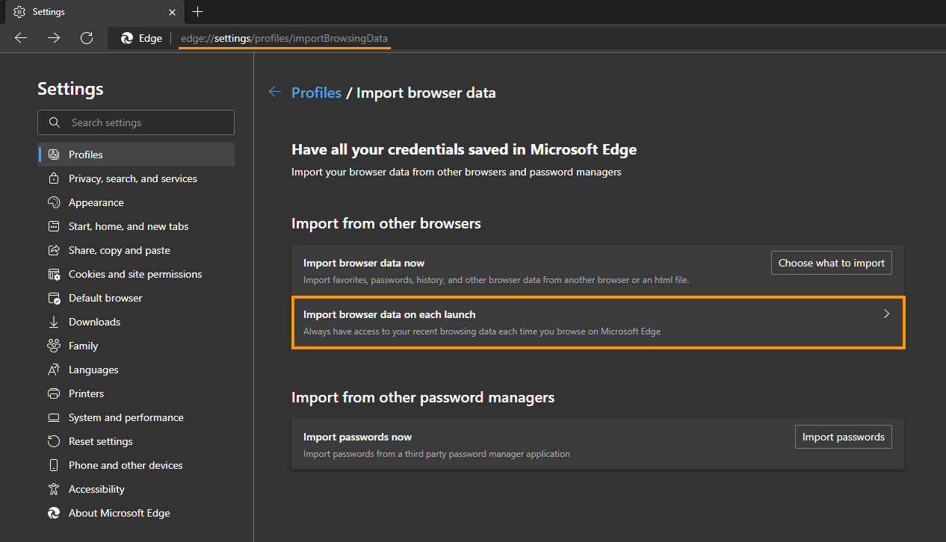This screenshot has width=946, height=542.
Task: Click the gear icon on Settings tab
Action: [19, 12]
